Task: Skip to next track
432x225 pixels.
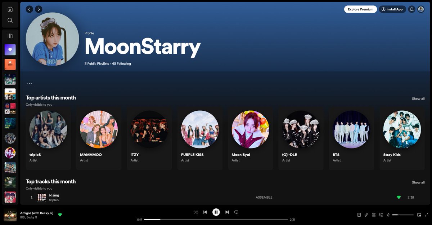Action: coord(227,212)
